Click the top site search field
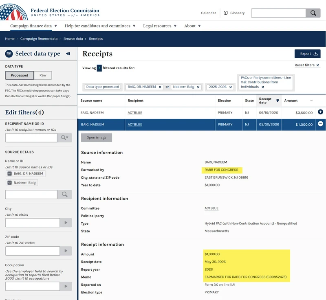Image resolution: width=326 pixels, height=300 pixels. pos(278,13)
